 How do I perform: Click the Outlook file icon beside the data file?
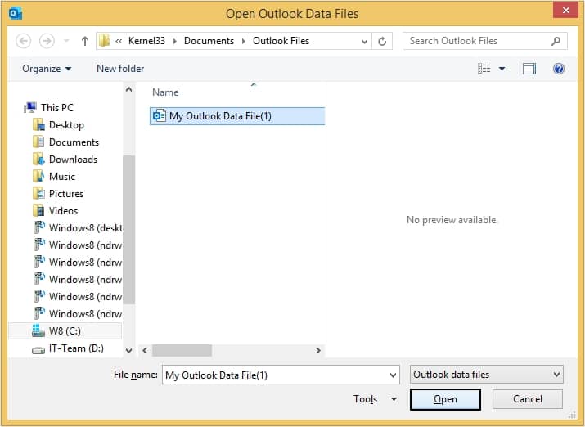click(160, 115)
